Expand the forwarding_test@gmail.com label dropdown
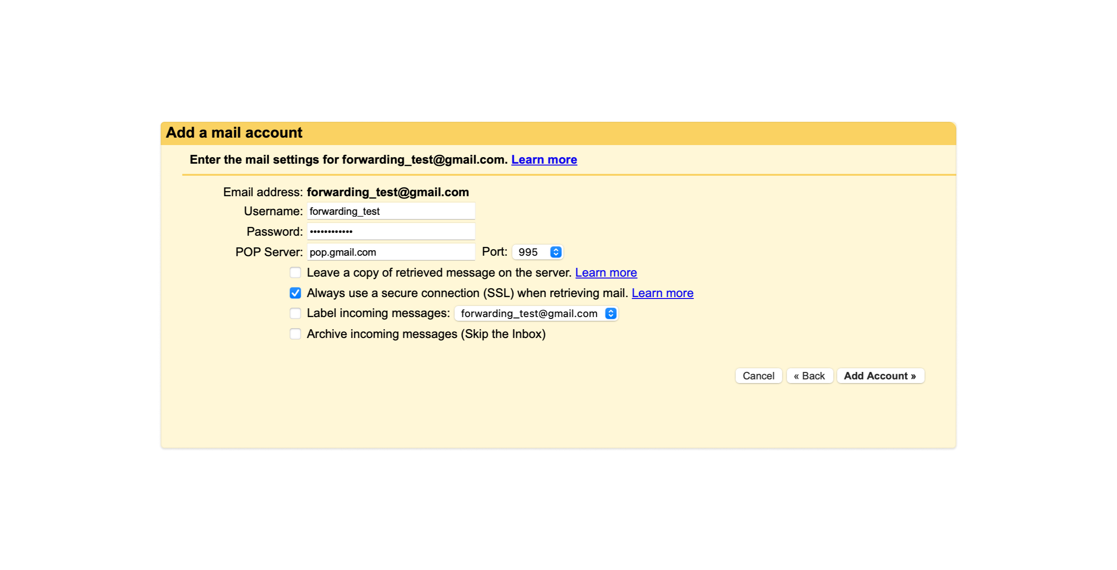The height and width of the screenshot is (570, 1117). point(536,313)
